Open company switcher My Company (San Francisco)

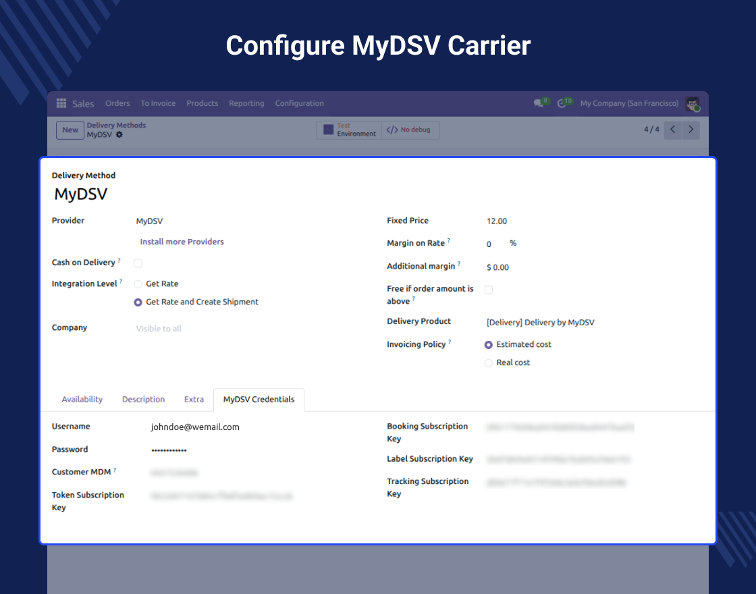tap(629, 103)
